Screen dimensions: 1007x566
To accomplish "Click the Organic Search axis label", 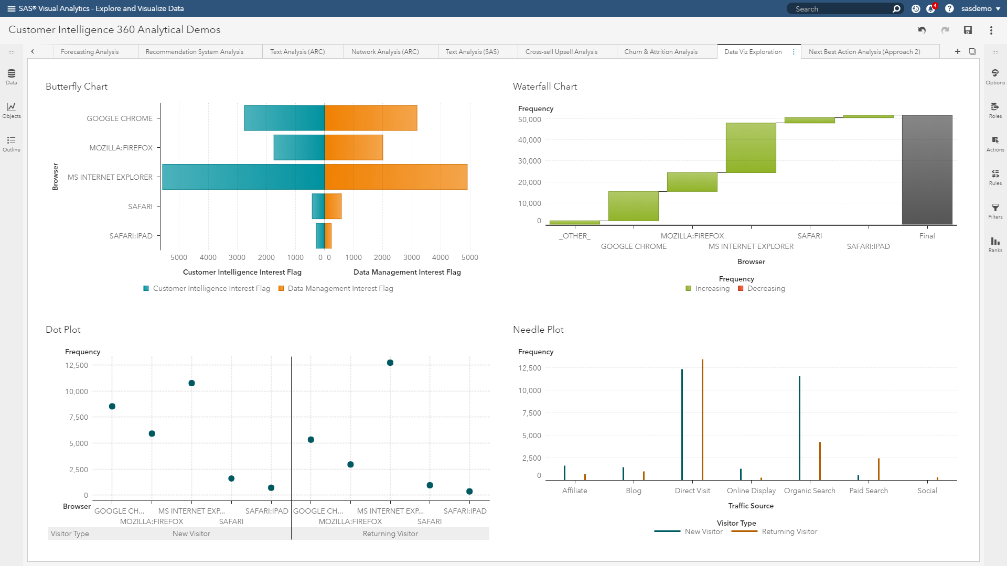I will [809, 491].
